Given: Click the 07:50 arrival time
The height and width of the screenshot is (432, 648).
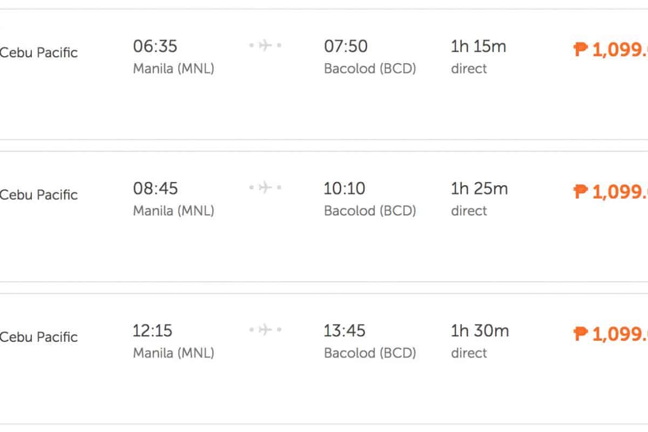Looking at the screenshot, I should [x=346, y=46].
